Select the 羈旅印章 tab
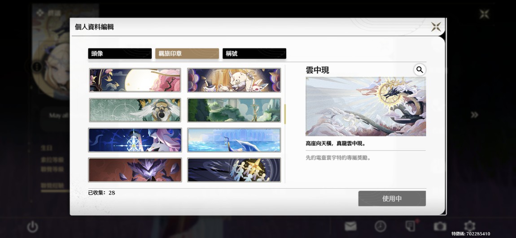This screenshot has width=516, height=238. click(187, 54)
